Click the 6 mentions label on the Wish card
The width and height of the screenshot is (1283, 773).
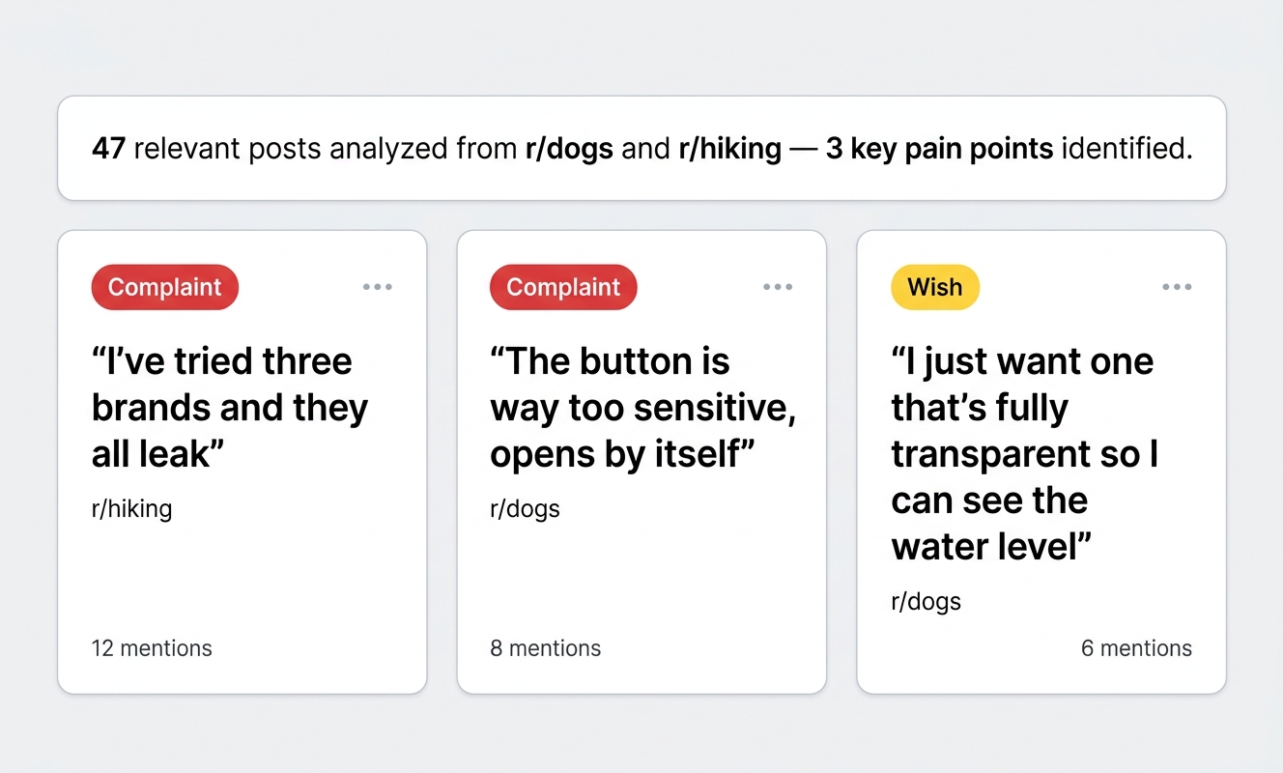tap(1136, 648)
